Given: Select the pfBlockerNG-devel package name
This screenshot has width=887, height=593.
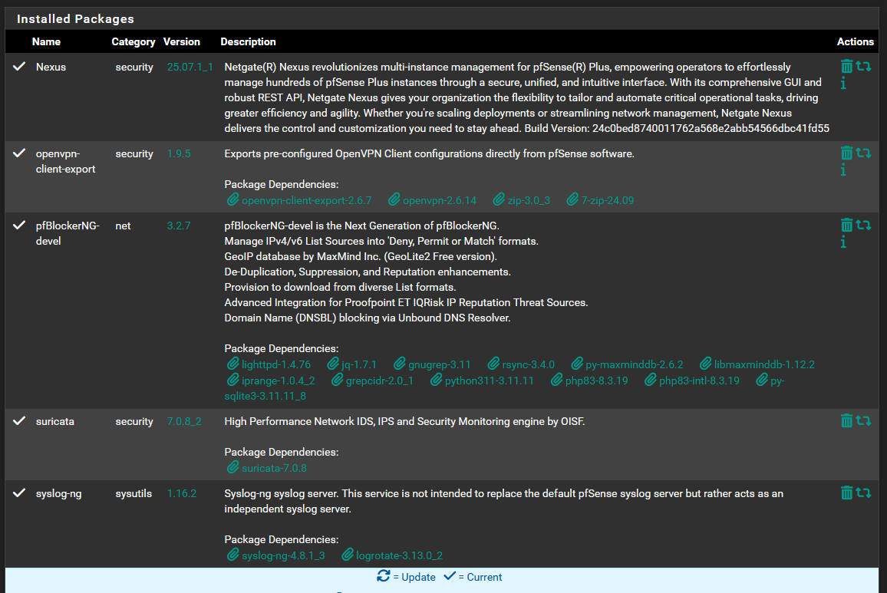Looking at the screenshot, I should pyautogui.click(x=68, y=233).
